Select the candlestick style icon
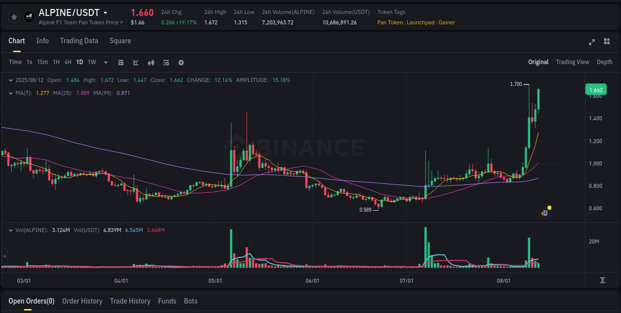The image size is (621, 313). (x=151, y=63)
